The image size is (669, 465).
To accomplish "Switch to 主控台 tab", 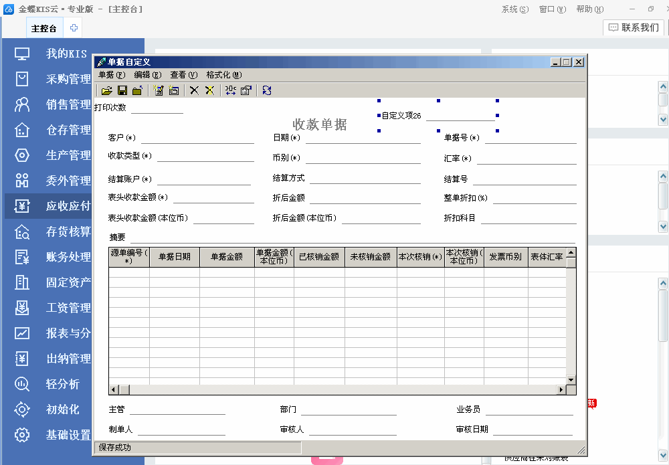I will pos(44,29).
